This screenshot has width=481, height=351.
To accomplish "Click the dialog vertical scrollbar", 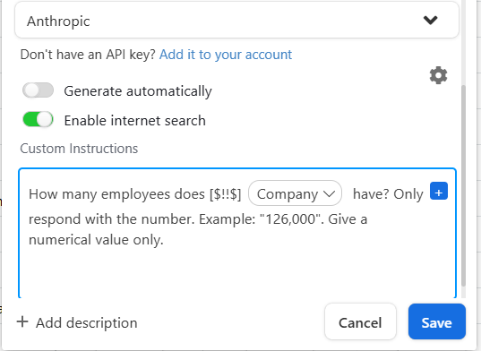I will (463, 185).
